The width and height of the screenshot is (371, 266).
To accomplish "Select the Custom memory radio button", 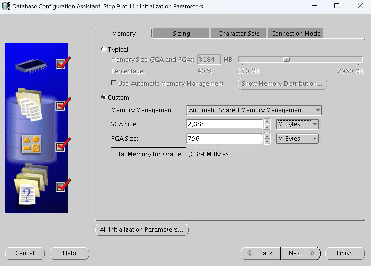I will tap(104, 97).
